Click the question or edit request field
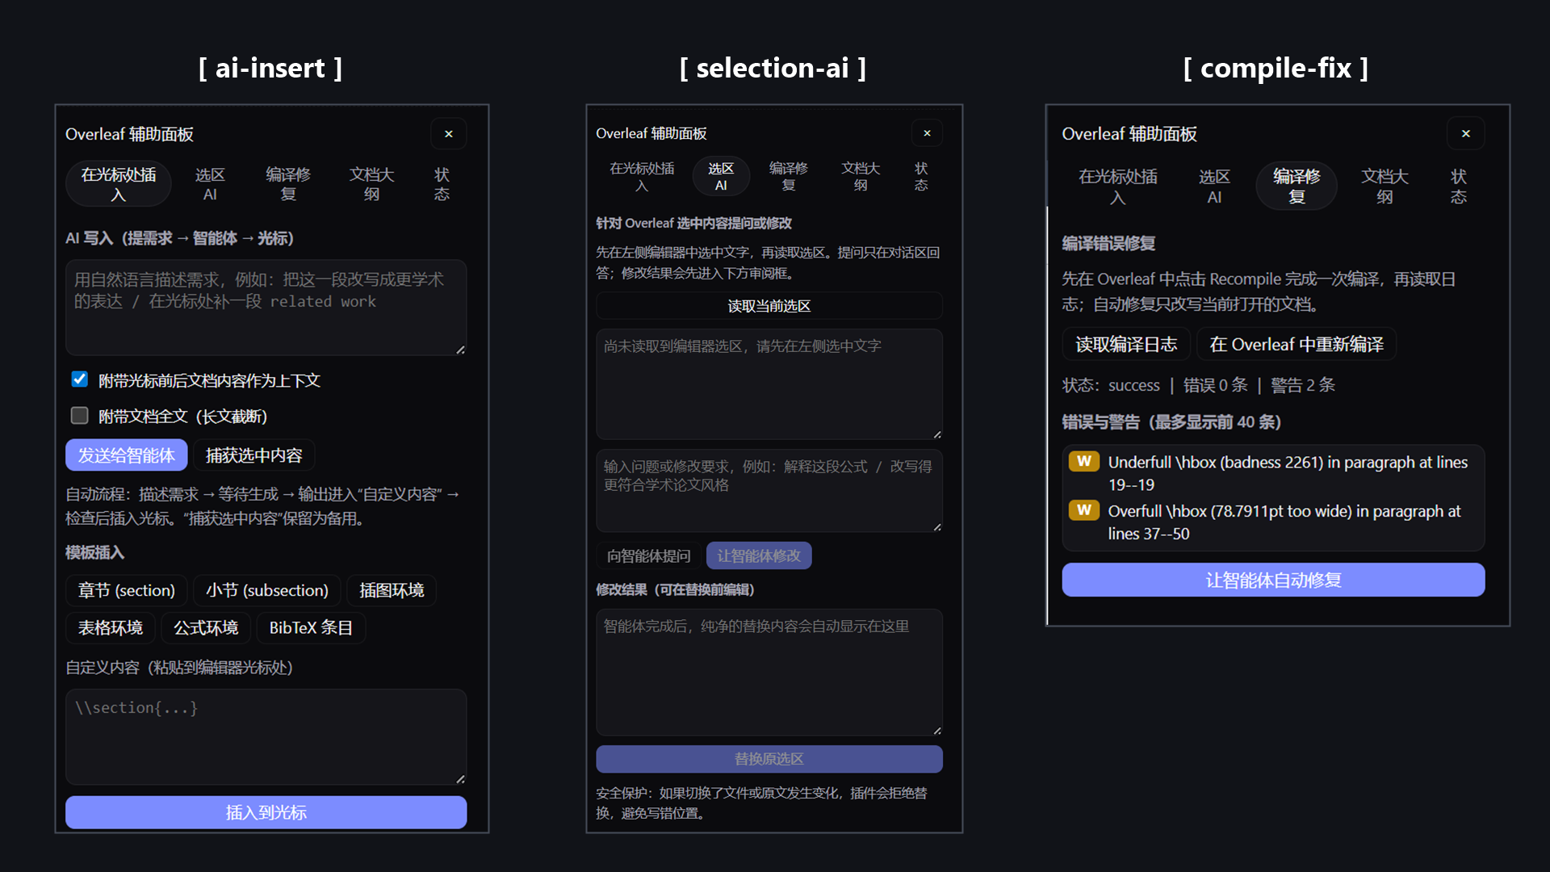Image resolution: width=1550 pixels, height=872 pixels. tap(769, 490)
